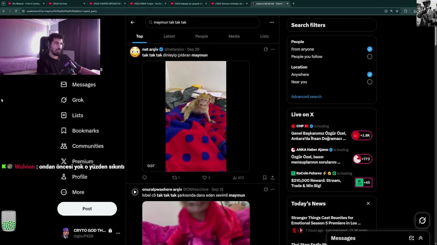Open onuralpwashere arşiv profile name
Image resolution: width=437 pixels, height=245 pixels.
point(162,190)
